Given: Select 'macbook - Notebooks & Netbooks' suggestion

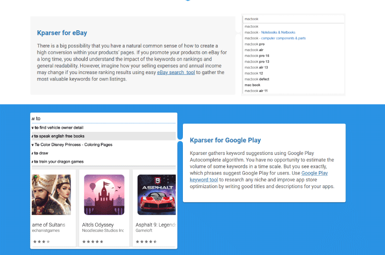Looking at the screenshot, I should (270, 32).
